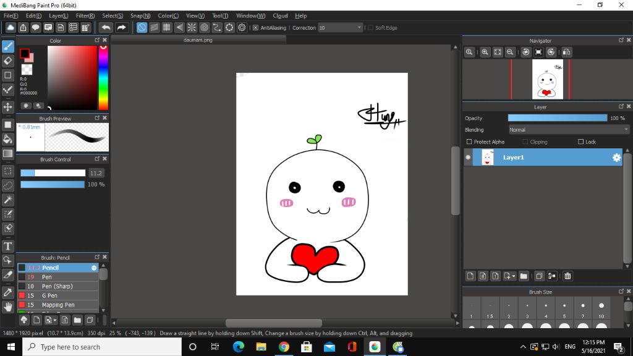Check the layer Lock box
This screenshot has width=633, height=356.
click(x=581, y=142)
